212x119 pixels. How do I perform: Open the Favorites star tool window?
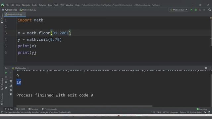tap(2, 99)
